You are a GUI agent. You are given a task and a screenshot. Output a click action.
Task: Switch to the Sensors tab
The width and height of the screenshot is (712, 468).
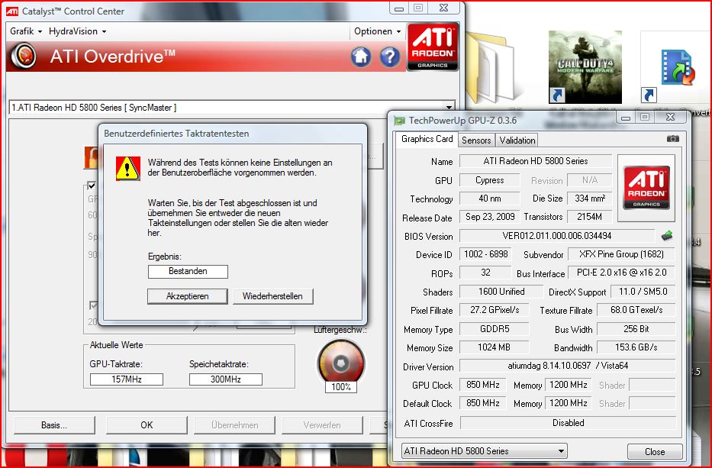click(476, 140)
